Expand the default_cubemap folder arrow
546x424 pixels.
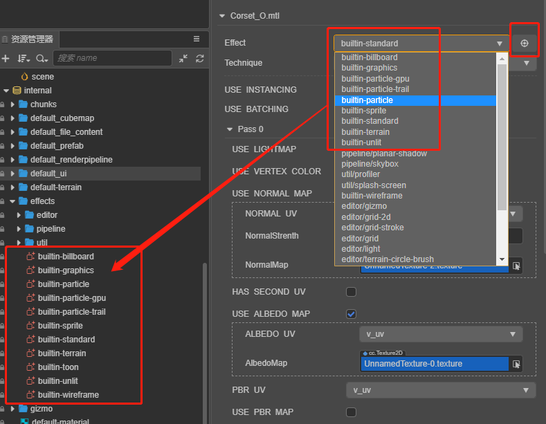click(12, 118)
